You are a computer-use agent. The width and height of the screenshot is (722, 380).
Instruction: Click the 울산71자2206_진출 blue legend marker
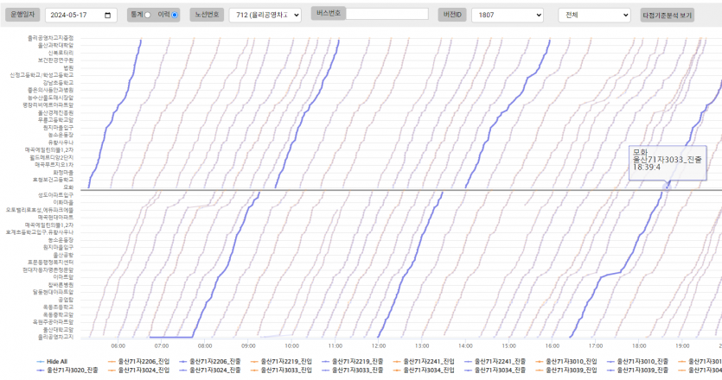[x=182, y=360]
